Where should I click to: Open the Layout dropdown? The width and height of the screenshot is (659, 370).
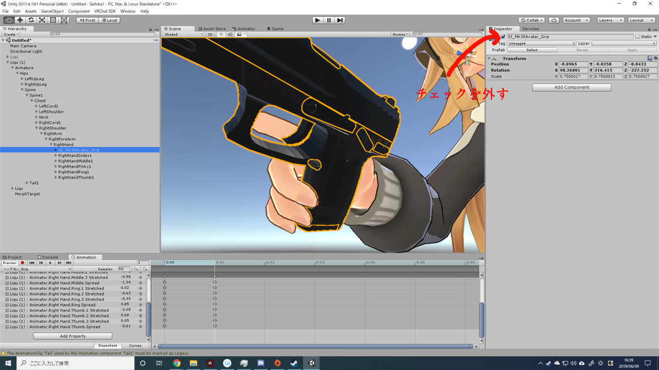(641, 20)
